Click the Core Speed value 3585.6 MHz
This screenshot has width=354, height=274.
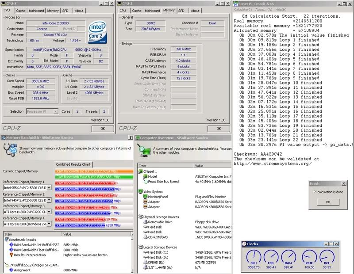coord(40,81)
